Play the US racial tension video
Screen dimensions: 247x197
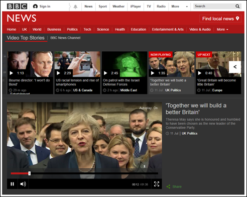[58, 73]
